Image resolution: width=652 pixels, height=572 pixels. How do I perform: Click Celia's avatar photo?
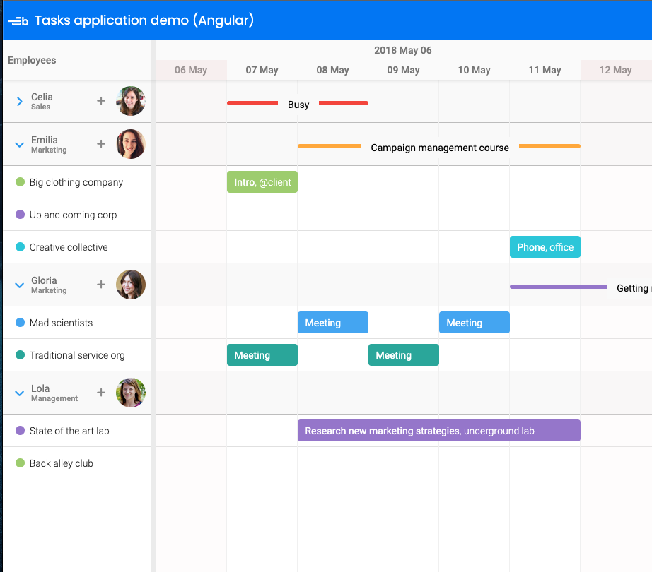[131, 101]
